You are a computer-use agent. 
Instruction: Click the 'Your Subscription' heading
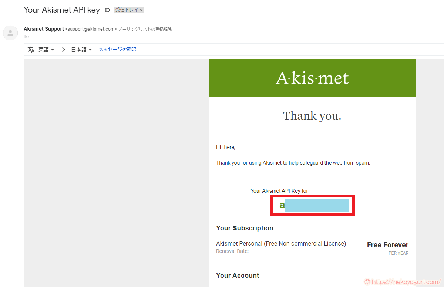(245, 228)
